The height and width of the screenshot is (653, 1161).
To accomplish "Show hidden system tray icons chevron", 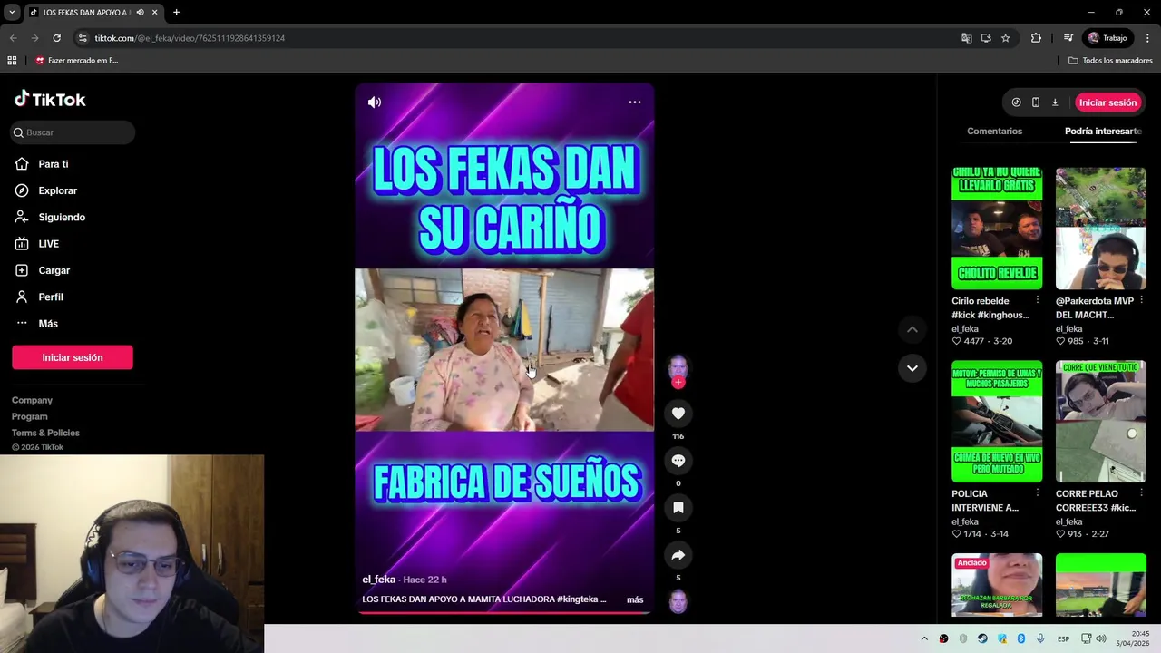I will tap(924, 638).
